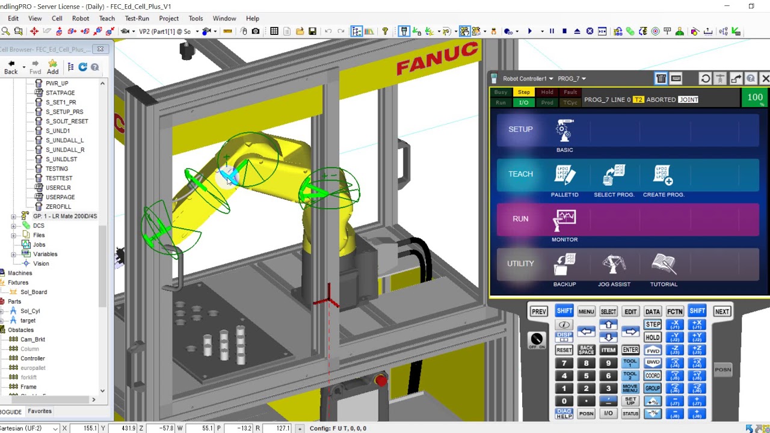The height and width of the screenshot is (433, 770).
Task: Open the BACKUP utility icon
Action: pos(564,265)
